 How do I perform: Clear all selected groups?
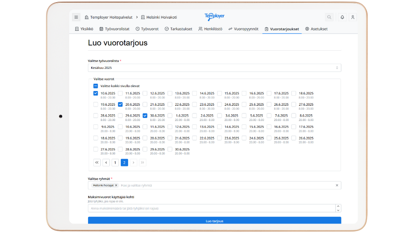pos(337,185)
